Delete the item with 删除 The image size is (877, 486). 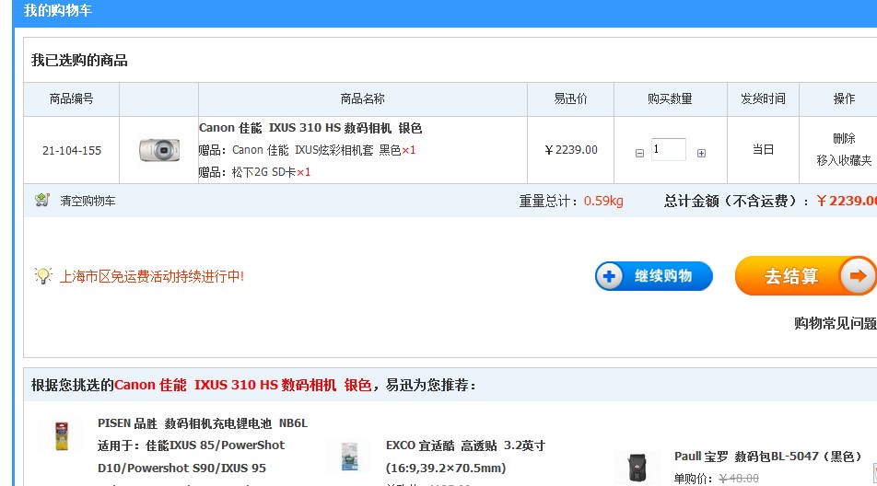pyautogui.click(x=844, y=139)
